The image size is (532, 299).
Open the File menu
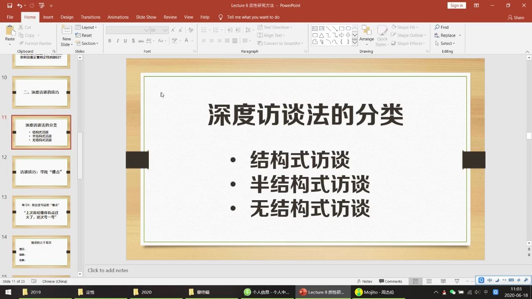[x=10, y=17]
